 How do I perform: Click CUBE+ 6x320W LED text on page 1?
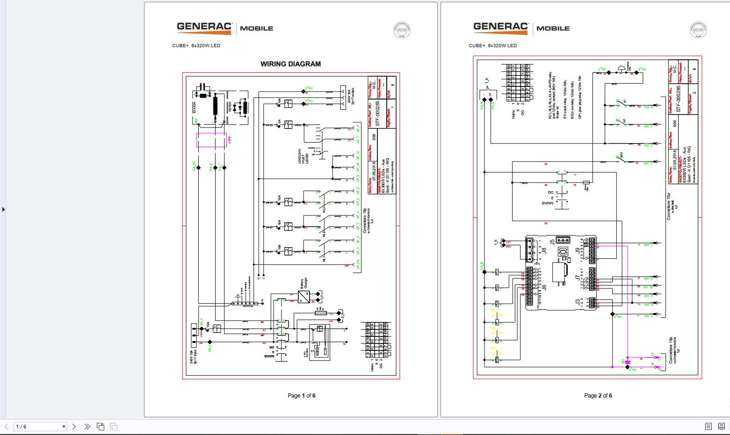196,46
